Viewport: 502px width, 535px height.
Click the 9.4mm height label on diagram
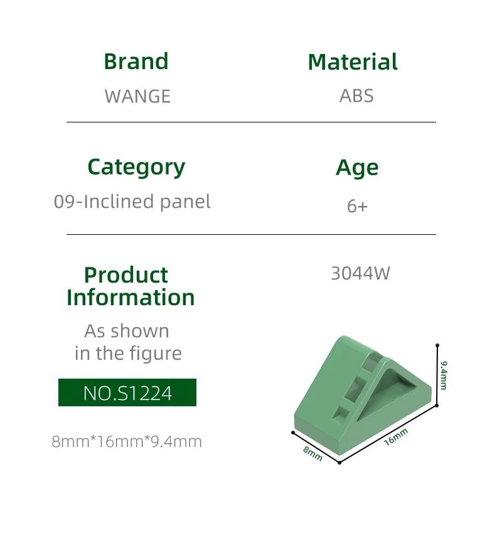(x=443, y=375)
